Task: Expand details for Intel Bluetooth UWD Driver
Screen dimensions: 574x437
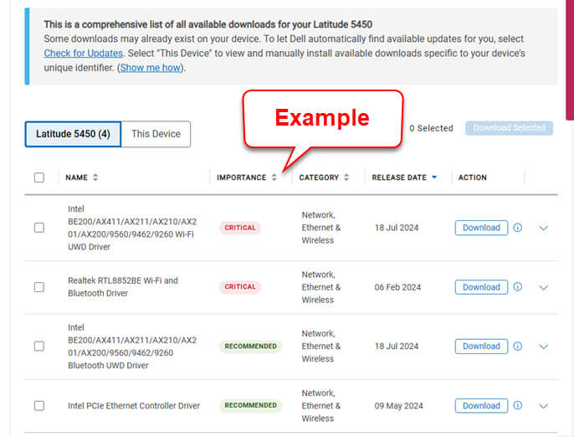Action: point(543,347)
